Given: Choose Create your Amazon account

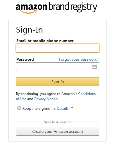Looking at the screenshot, I should (x=58, y=131).
